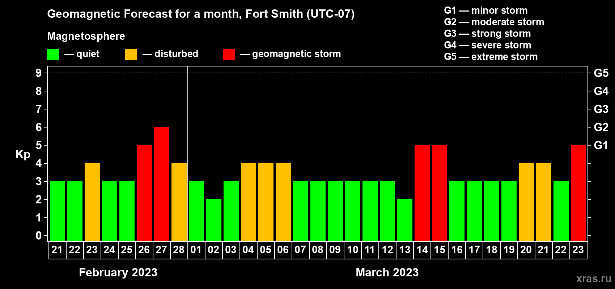The height and width of the screenshot is (289, 615).
Task: Select the green bar for March 13
Action: (x=405, y=220)
